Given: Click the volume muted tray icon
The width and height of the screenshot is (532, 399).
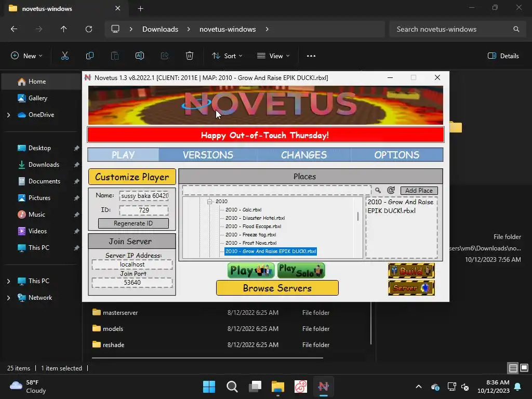Looking at the screenshot, I should coord(465,387).
